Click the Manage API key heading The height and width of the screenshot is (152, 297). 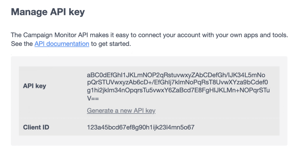coord(48,12)
